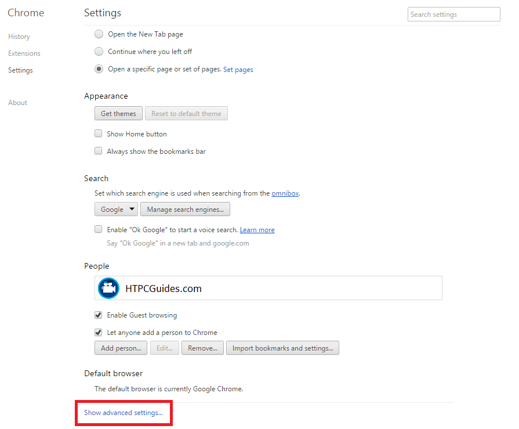Open the Set pages link
The image size is (519, 429).
(238, 70)
